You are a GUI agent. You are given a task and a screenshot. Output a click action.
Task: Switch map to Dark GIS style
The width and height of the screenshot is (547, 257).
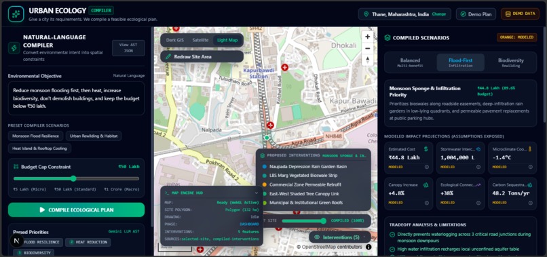click(175, 40)
